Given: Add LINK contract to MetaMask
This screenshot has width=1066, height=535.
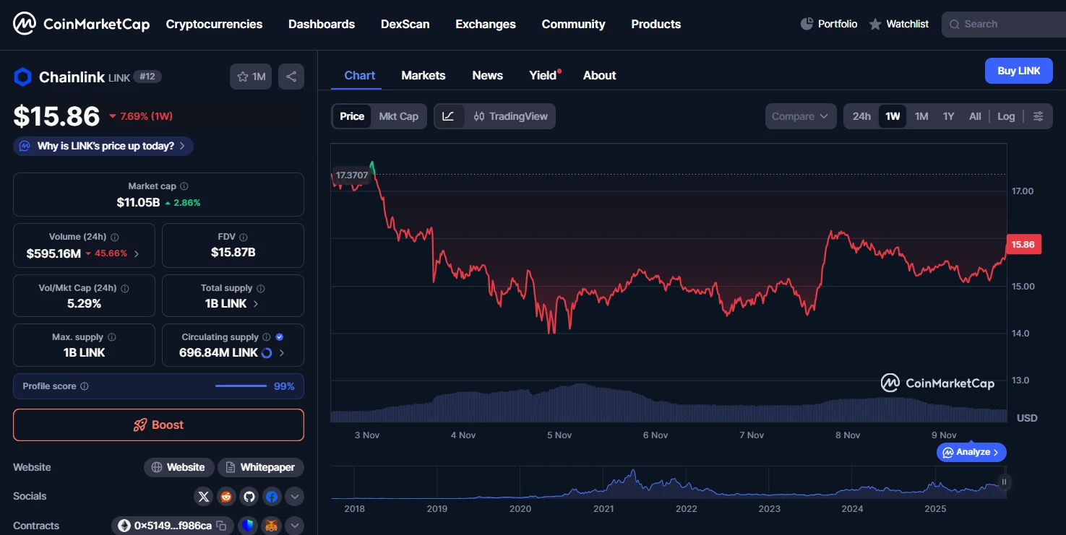Looking at the screenshot, I should click(x=271, y=526).
